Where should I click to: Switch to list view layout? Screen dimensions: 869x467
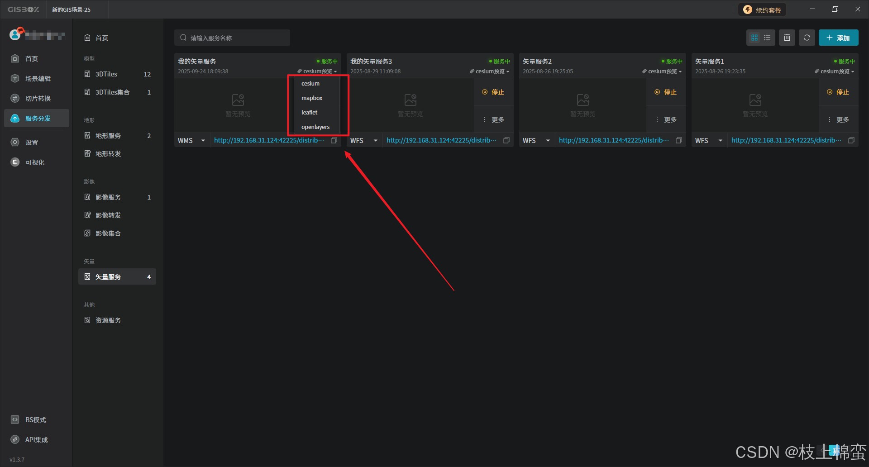pos(767,38)
